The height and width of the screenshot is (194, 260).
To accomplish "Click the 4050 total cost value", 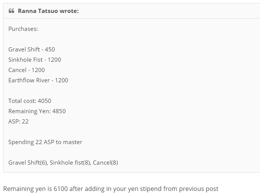I will pos(44,101).
